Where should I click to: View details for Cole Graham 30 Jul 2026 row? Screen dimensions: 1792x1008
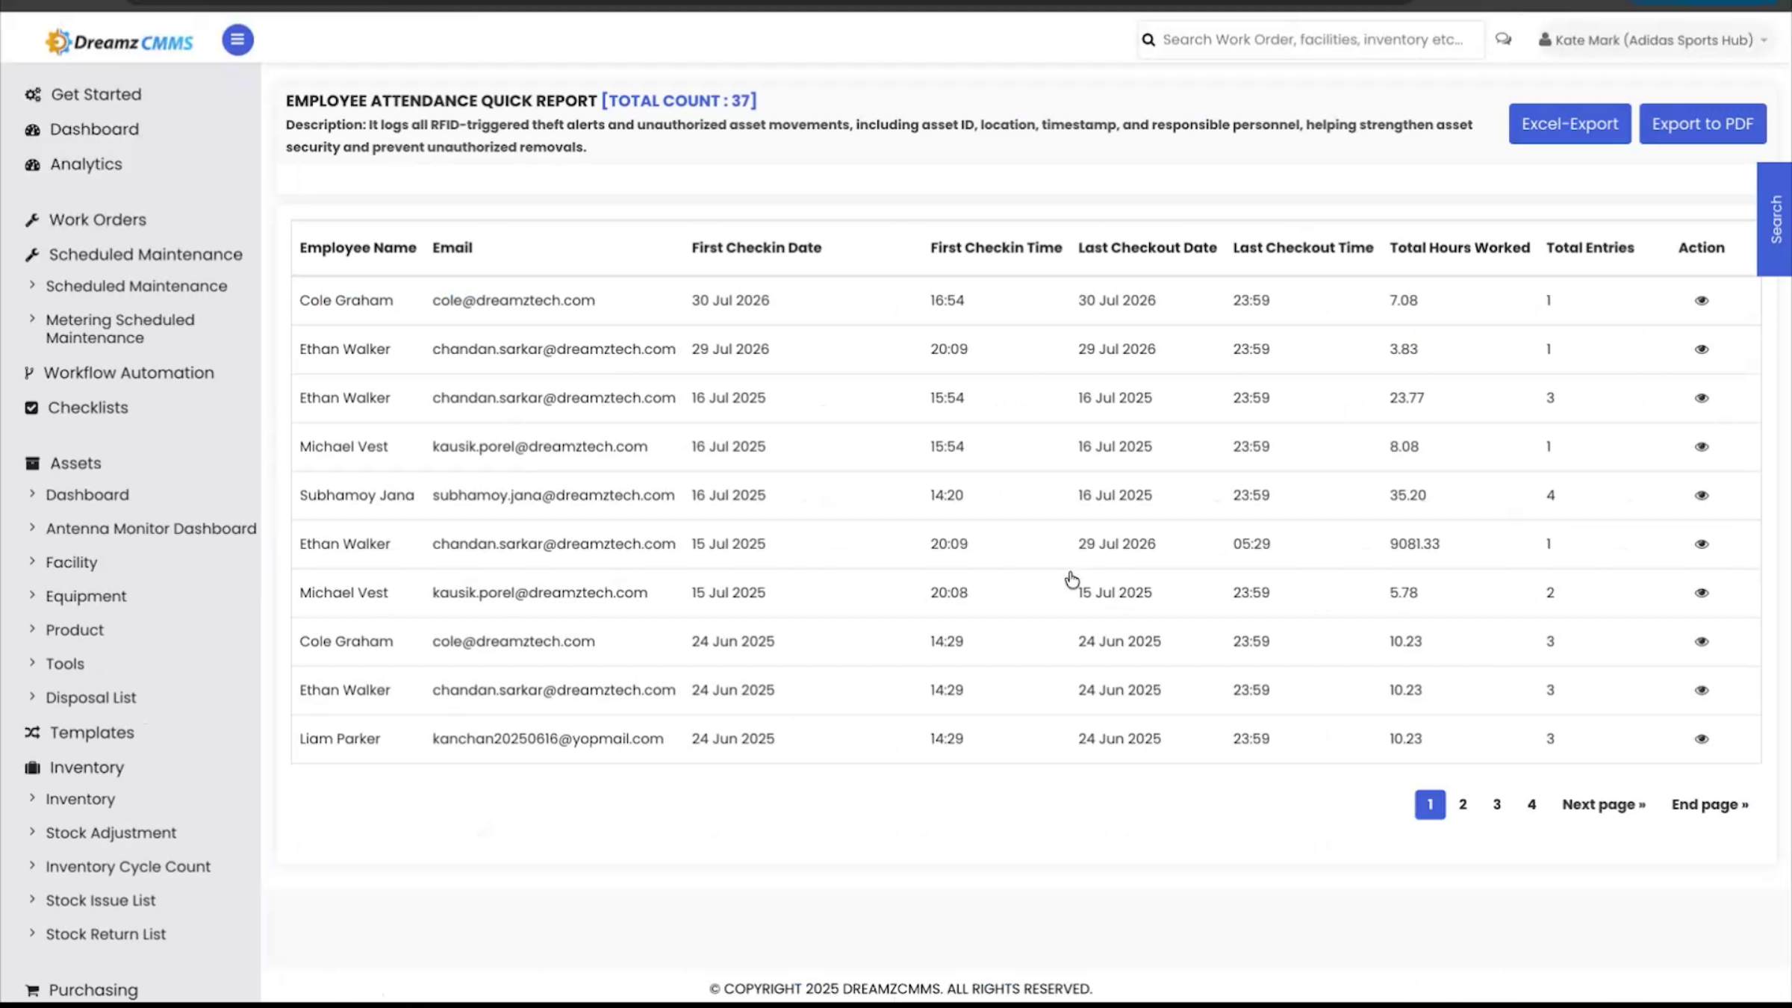coord(1701,300)
